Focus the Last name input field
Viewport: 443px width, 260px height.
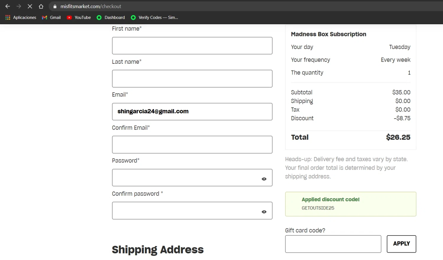(192, 79)
